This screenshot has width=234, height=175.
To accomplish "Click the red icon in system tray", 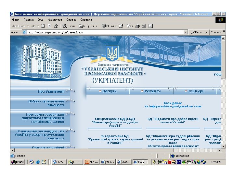I will (x=169, y=162).
